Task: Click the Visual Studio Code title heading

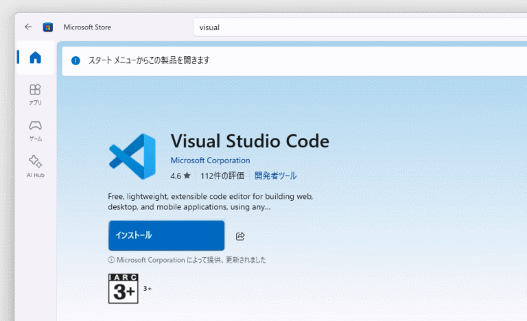Action: coord(250,141)
